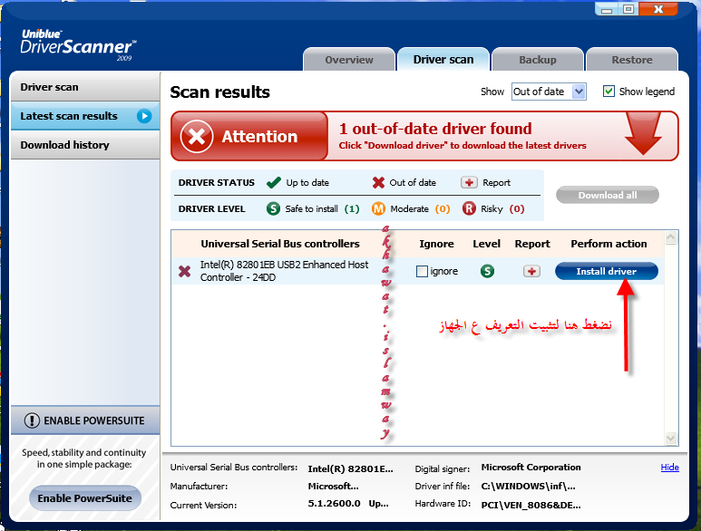Click the Ignore column header

coord(436,244)
